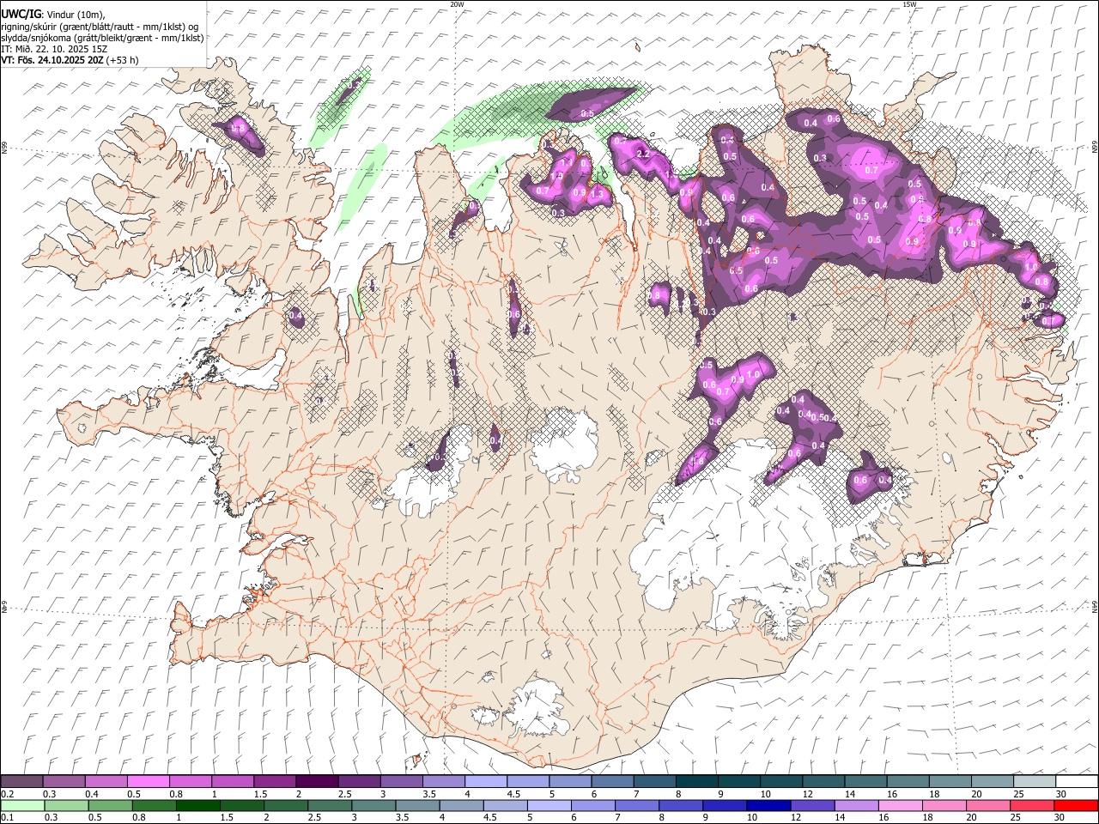Click the 'UWC/IG' title text
Viewport: 1099px width, 824px height.
(x=21, y=15)
